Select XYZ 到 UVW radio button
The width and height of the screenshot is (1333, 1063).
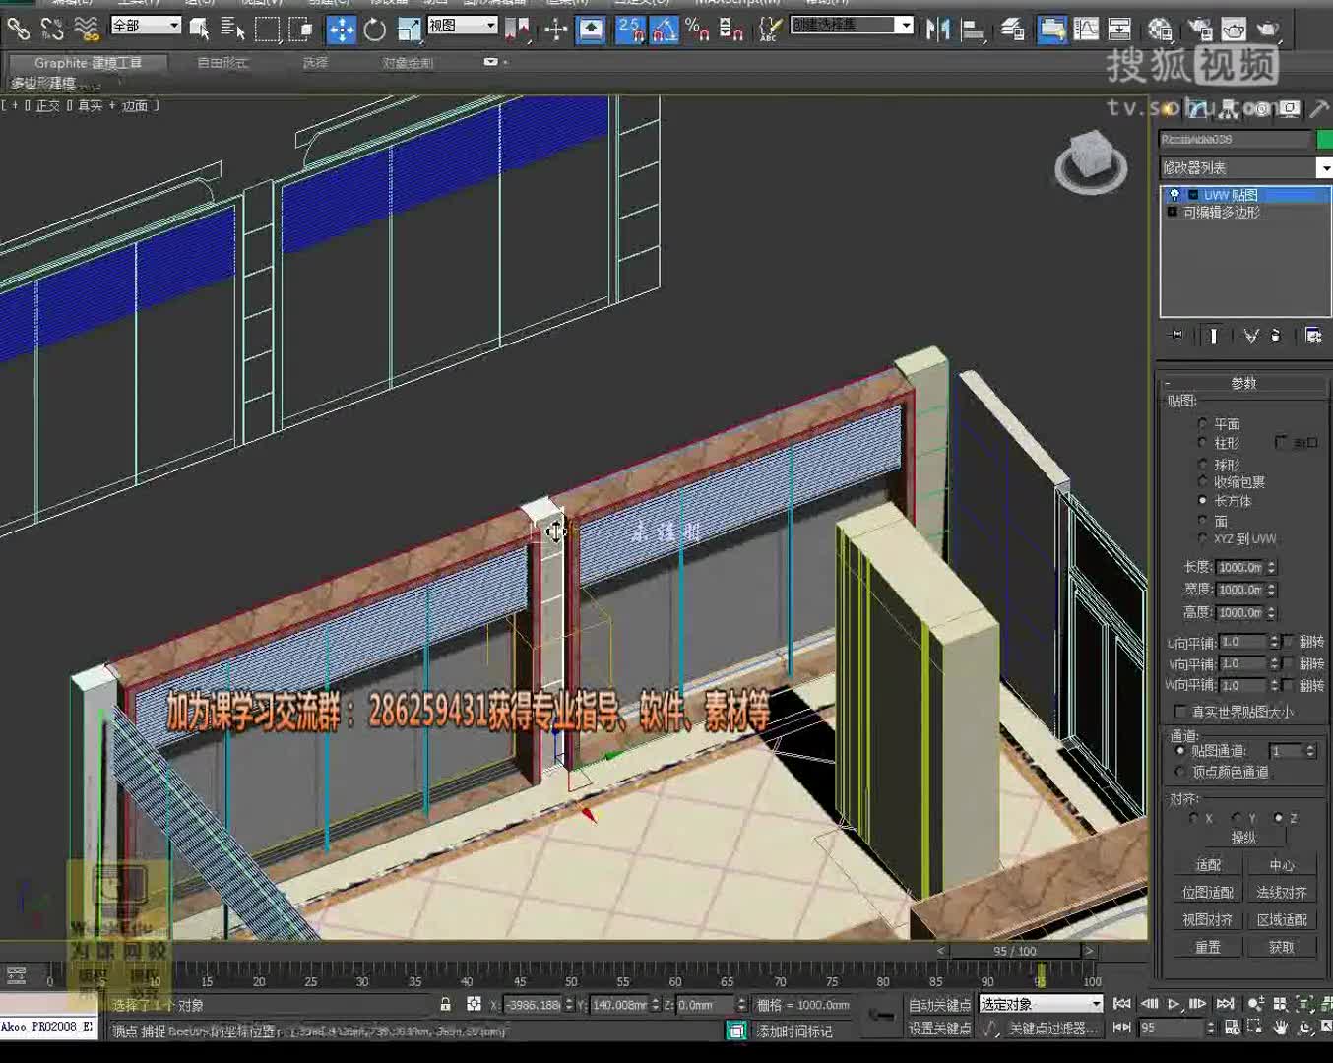1202,538
